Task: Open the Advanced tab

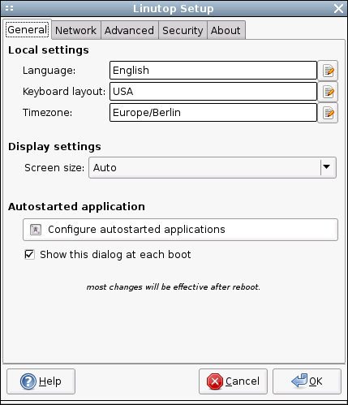Action: pos(129,30)
